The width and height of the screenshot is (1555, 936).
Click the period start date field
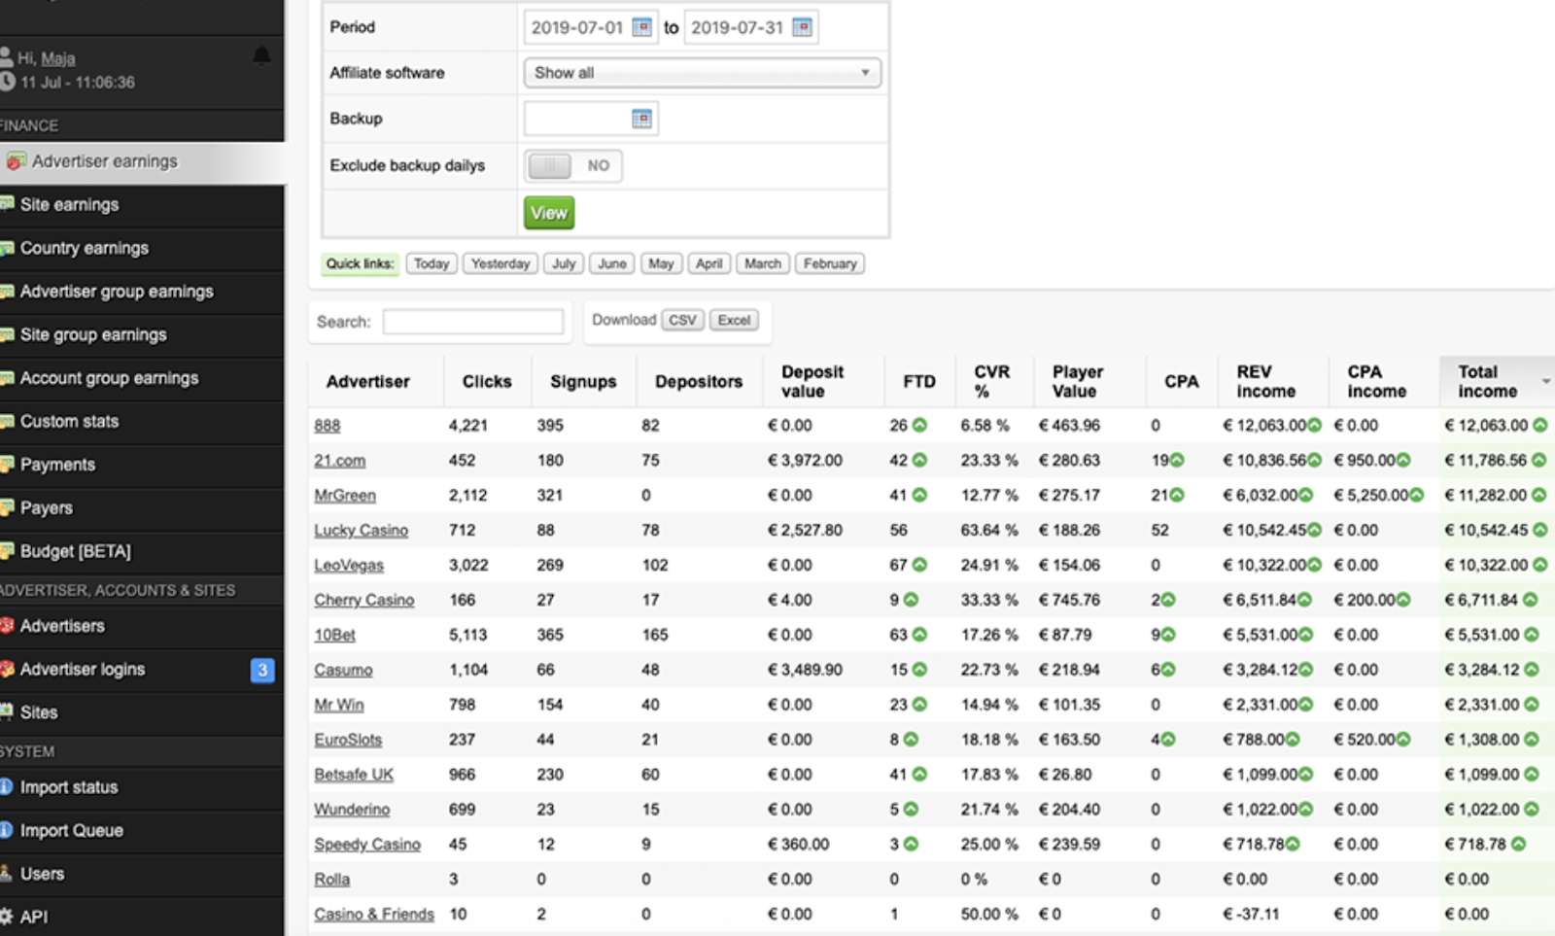pos(577,27)
